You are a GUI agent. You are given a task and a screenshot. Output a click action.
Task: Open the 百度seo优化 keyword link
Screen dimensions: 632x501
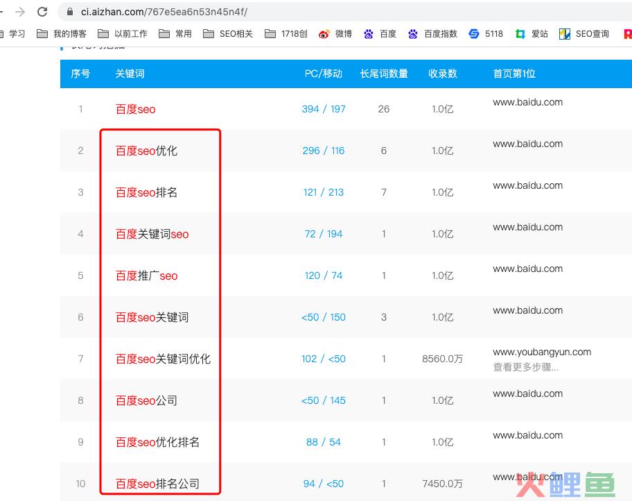click(146, 151)
